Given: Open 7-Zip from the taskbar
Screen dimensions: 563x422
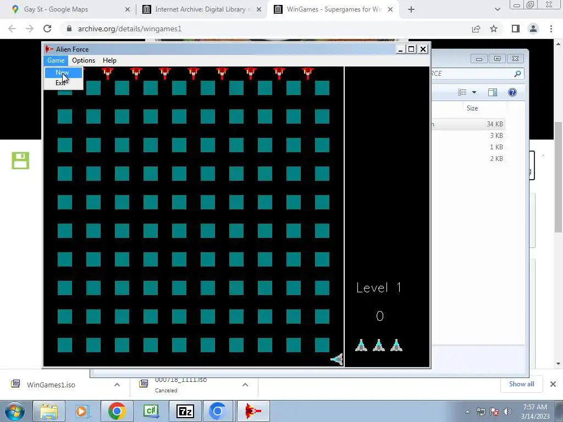Looking at the screenshot, I should click(x=185, y=411).
